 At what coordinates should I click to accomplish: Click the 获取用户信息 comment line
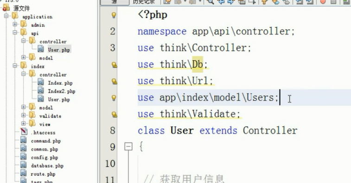click(184, 179)
